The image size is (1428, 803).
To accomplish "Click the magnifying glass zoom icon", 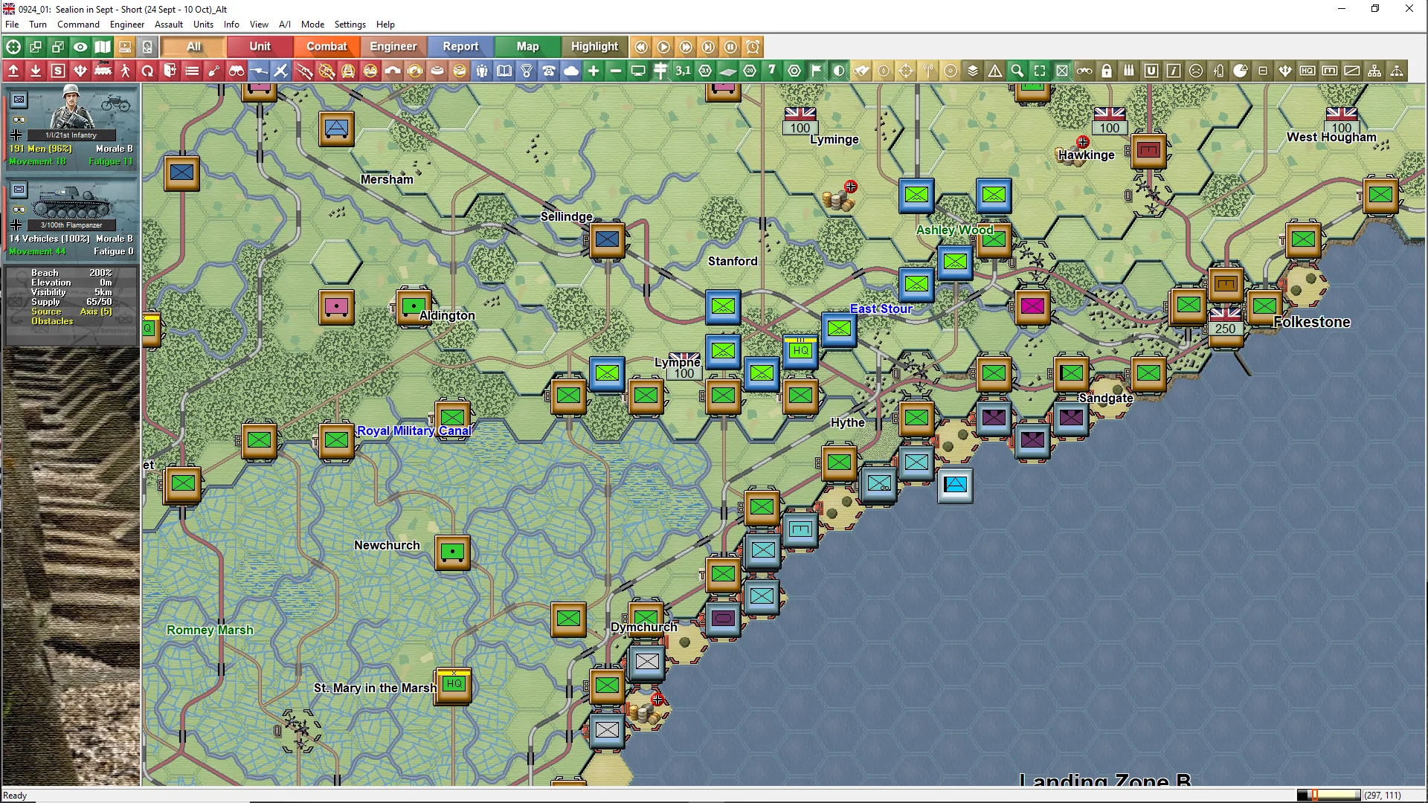I will pos(1017,71).
